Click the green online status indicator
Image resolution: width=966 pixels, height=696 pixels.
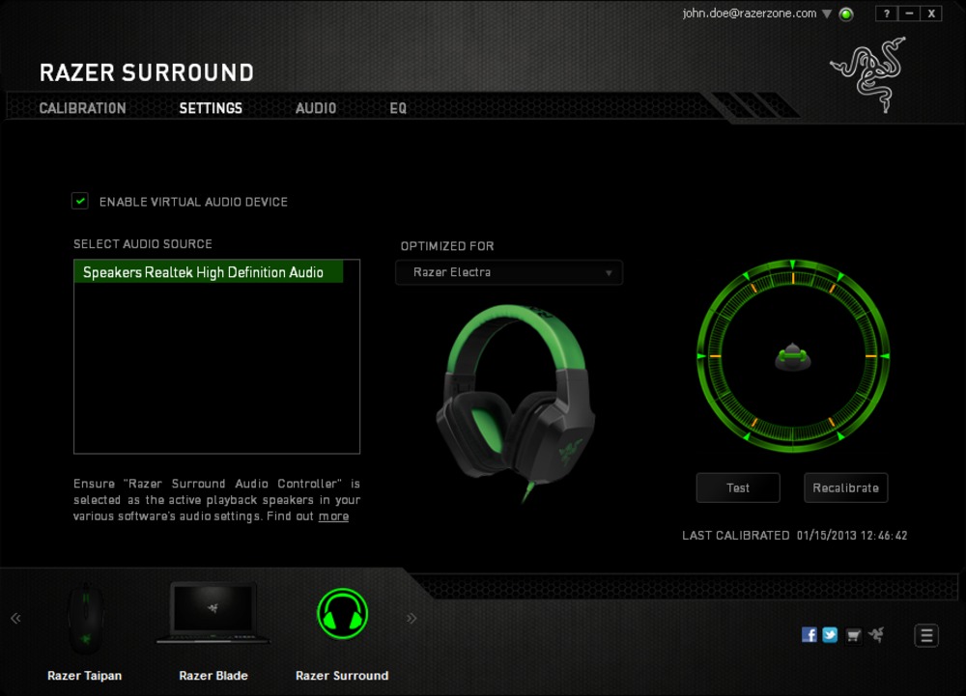tap(846, 14)
